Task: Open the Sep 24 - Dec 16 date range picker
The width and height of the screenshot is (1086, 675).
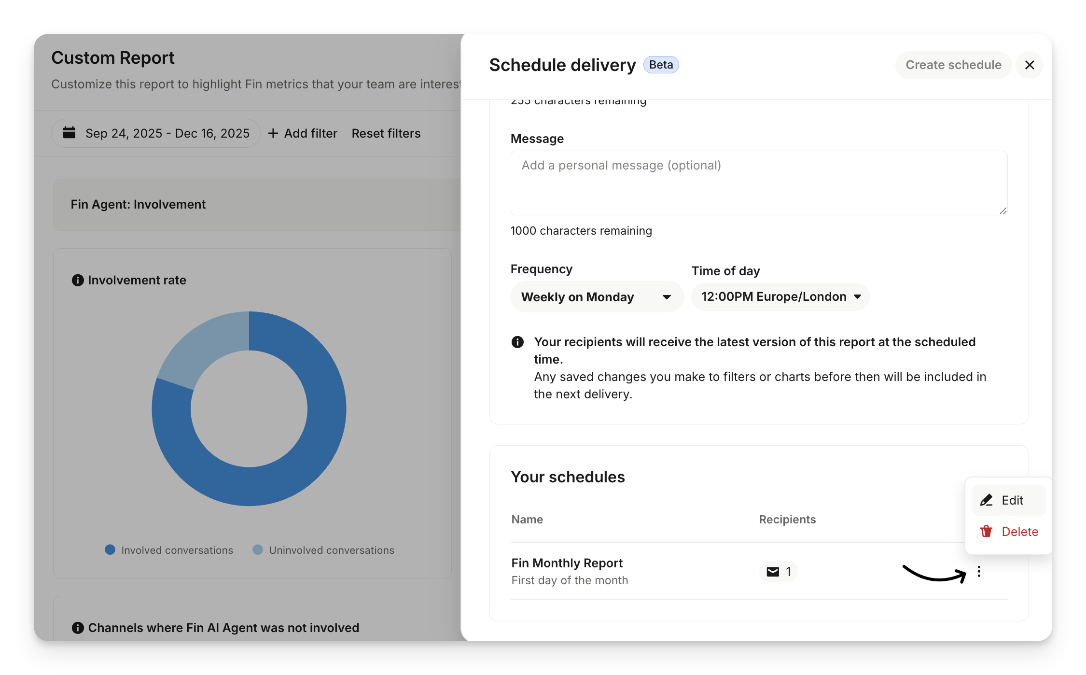Action: [167, 133]
